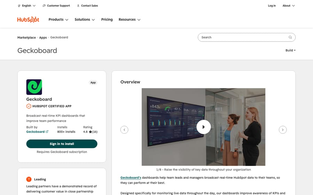313x195 pixels.
Task: Click Geckoboard's link in overview description
Action: [x=131, y=177]
